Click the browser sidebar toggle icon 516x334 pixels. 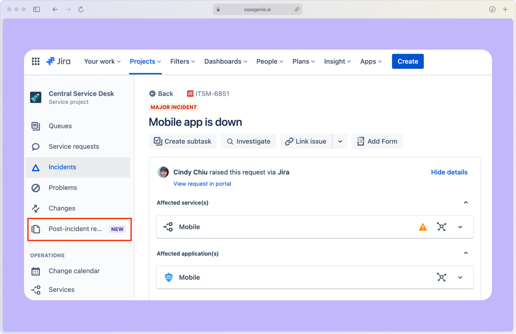(37, 9)
